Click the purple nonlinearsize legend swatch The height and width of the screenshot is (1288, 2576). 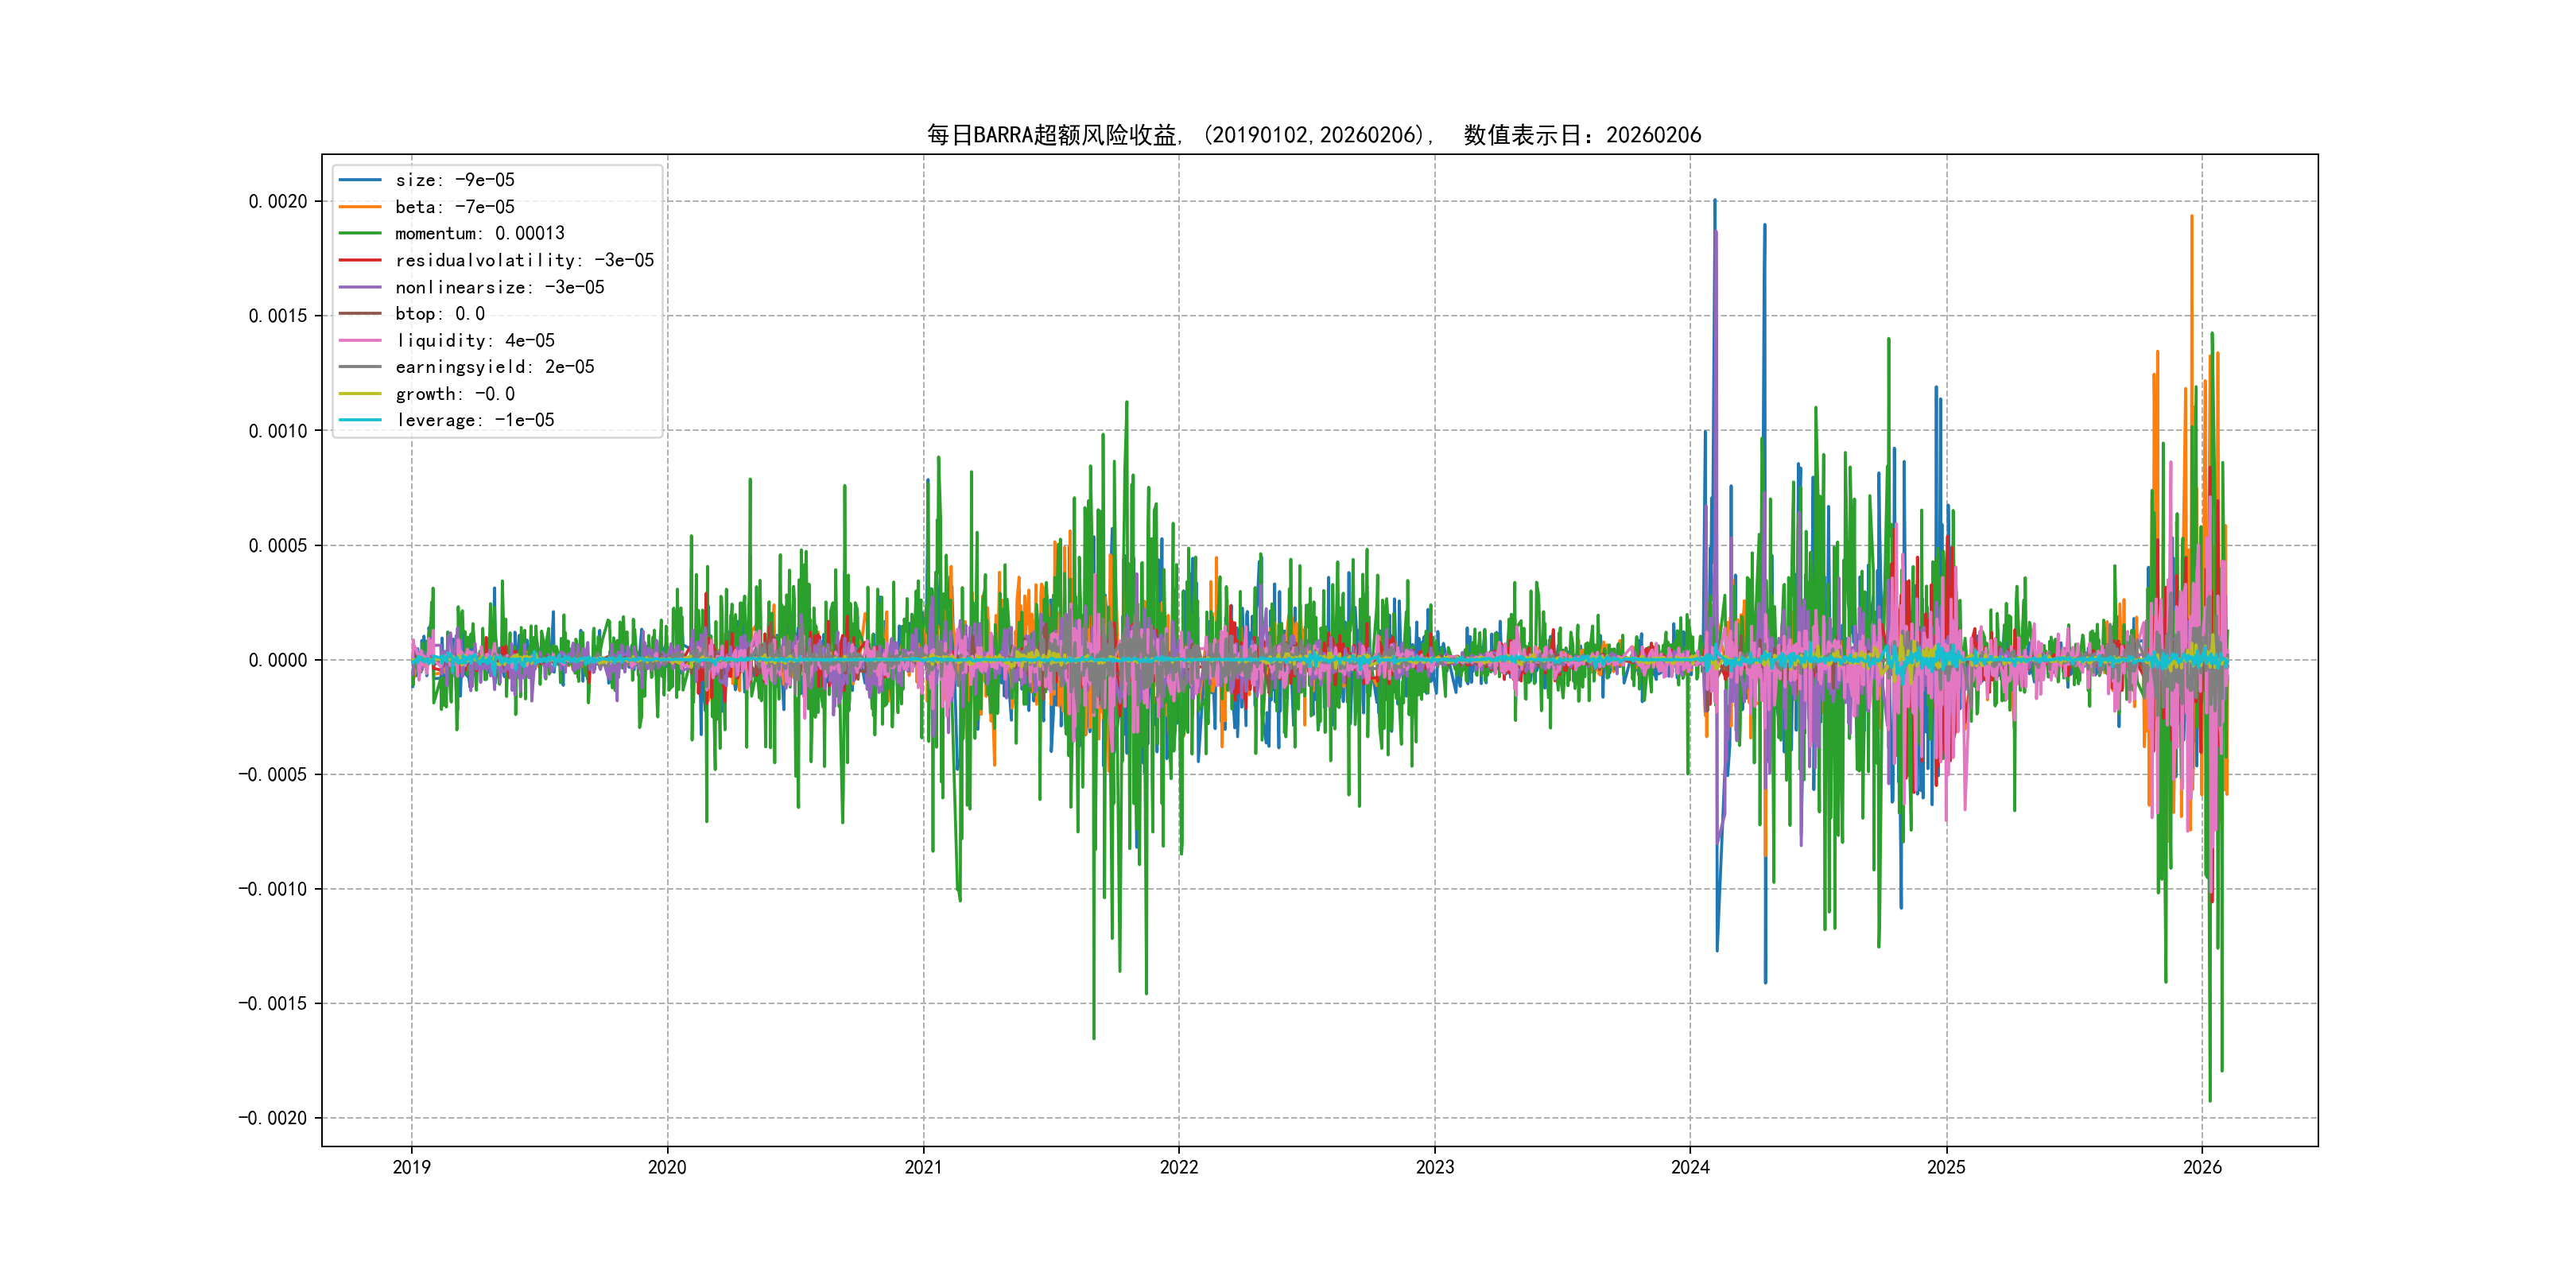(x=360, y=287)
